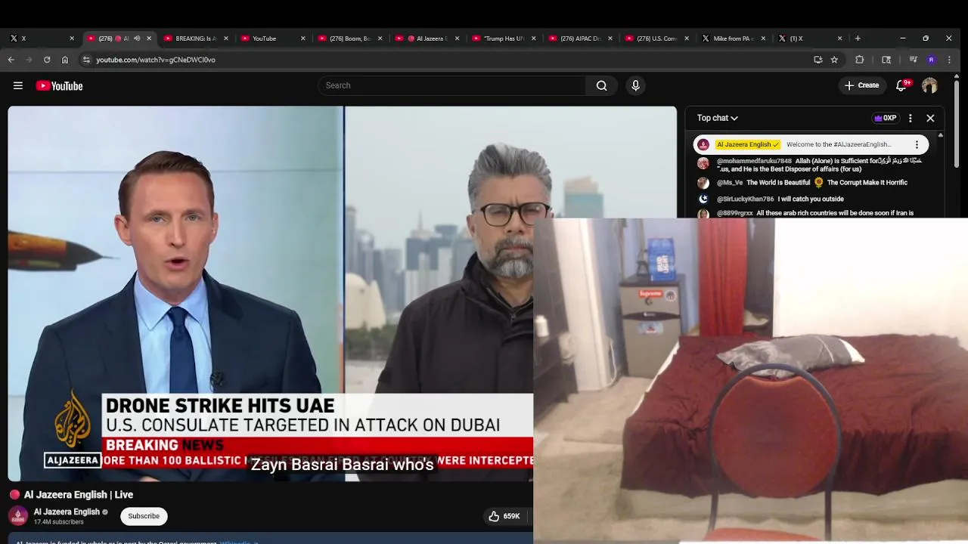Close the 'BREAKING: Is A' tab
Image resolution: width=968 pixels, height=544 pixels.
(x=225, y=39)
